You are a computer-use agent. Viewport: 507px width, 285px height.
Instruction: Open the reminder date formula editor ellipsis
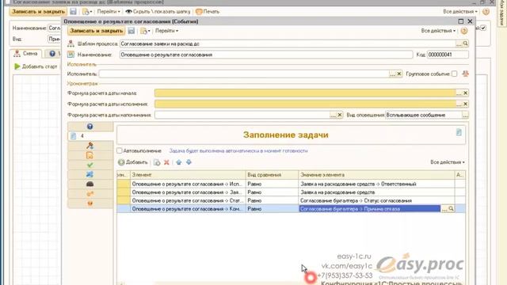click(333, 115)
